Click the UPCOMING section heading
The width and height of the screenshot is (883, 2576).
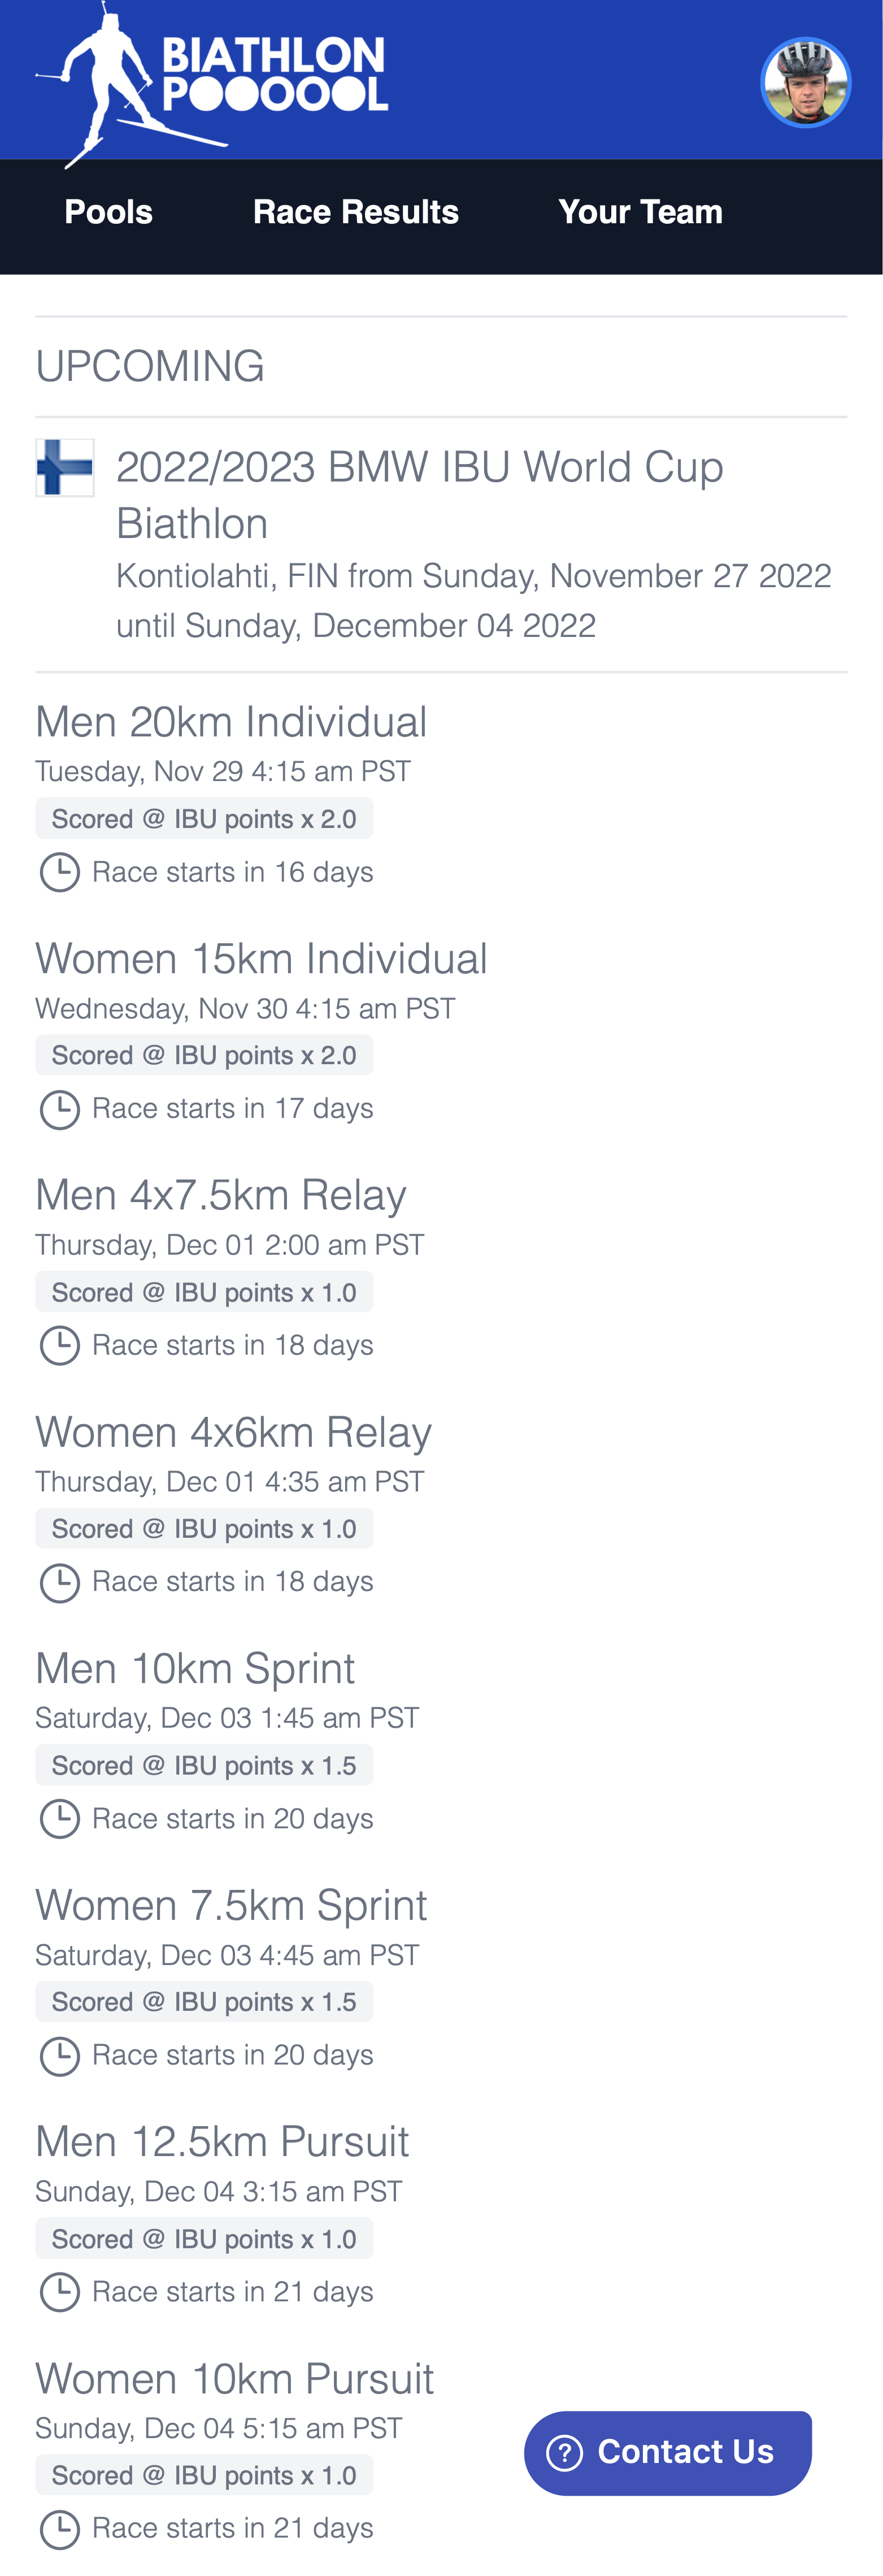point(150,366)
